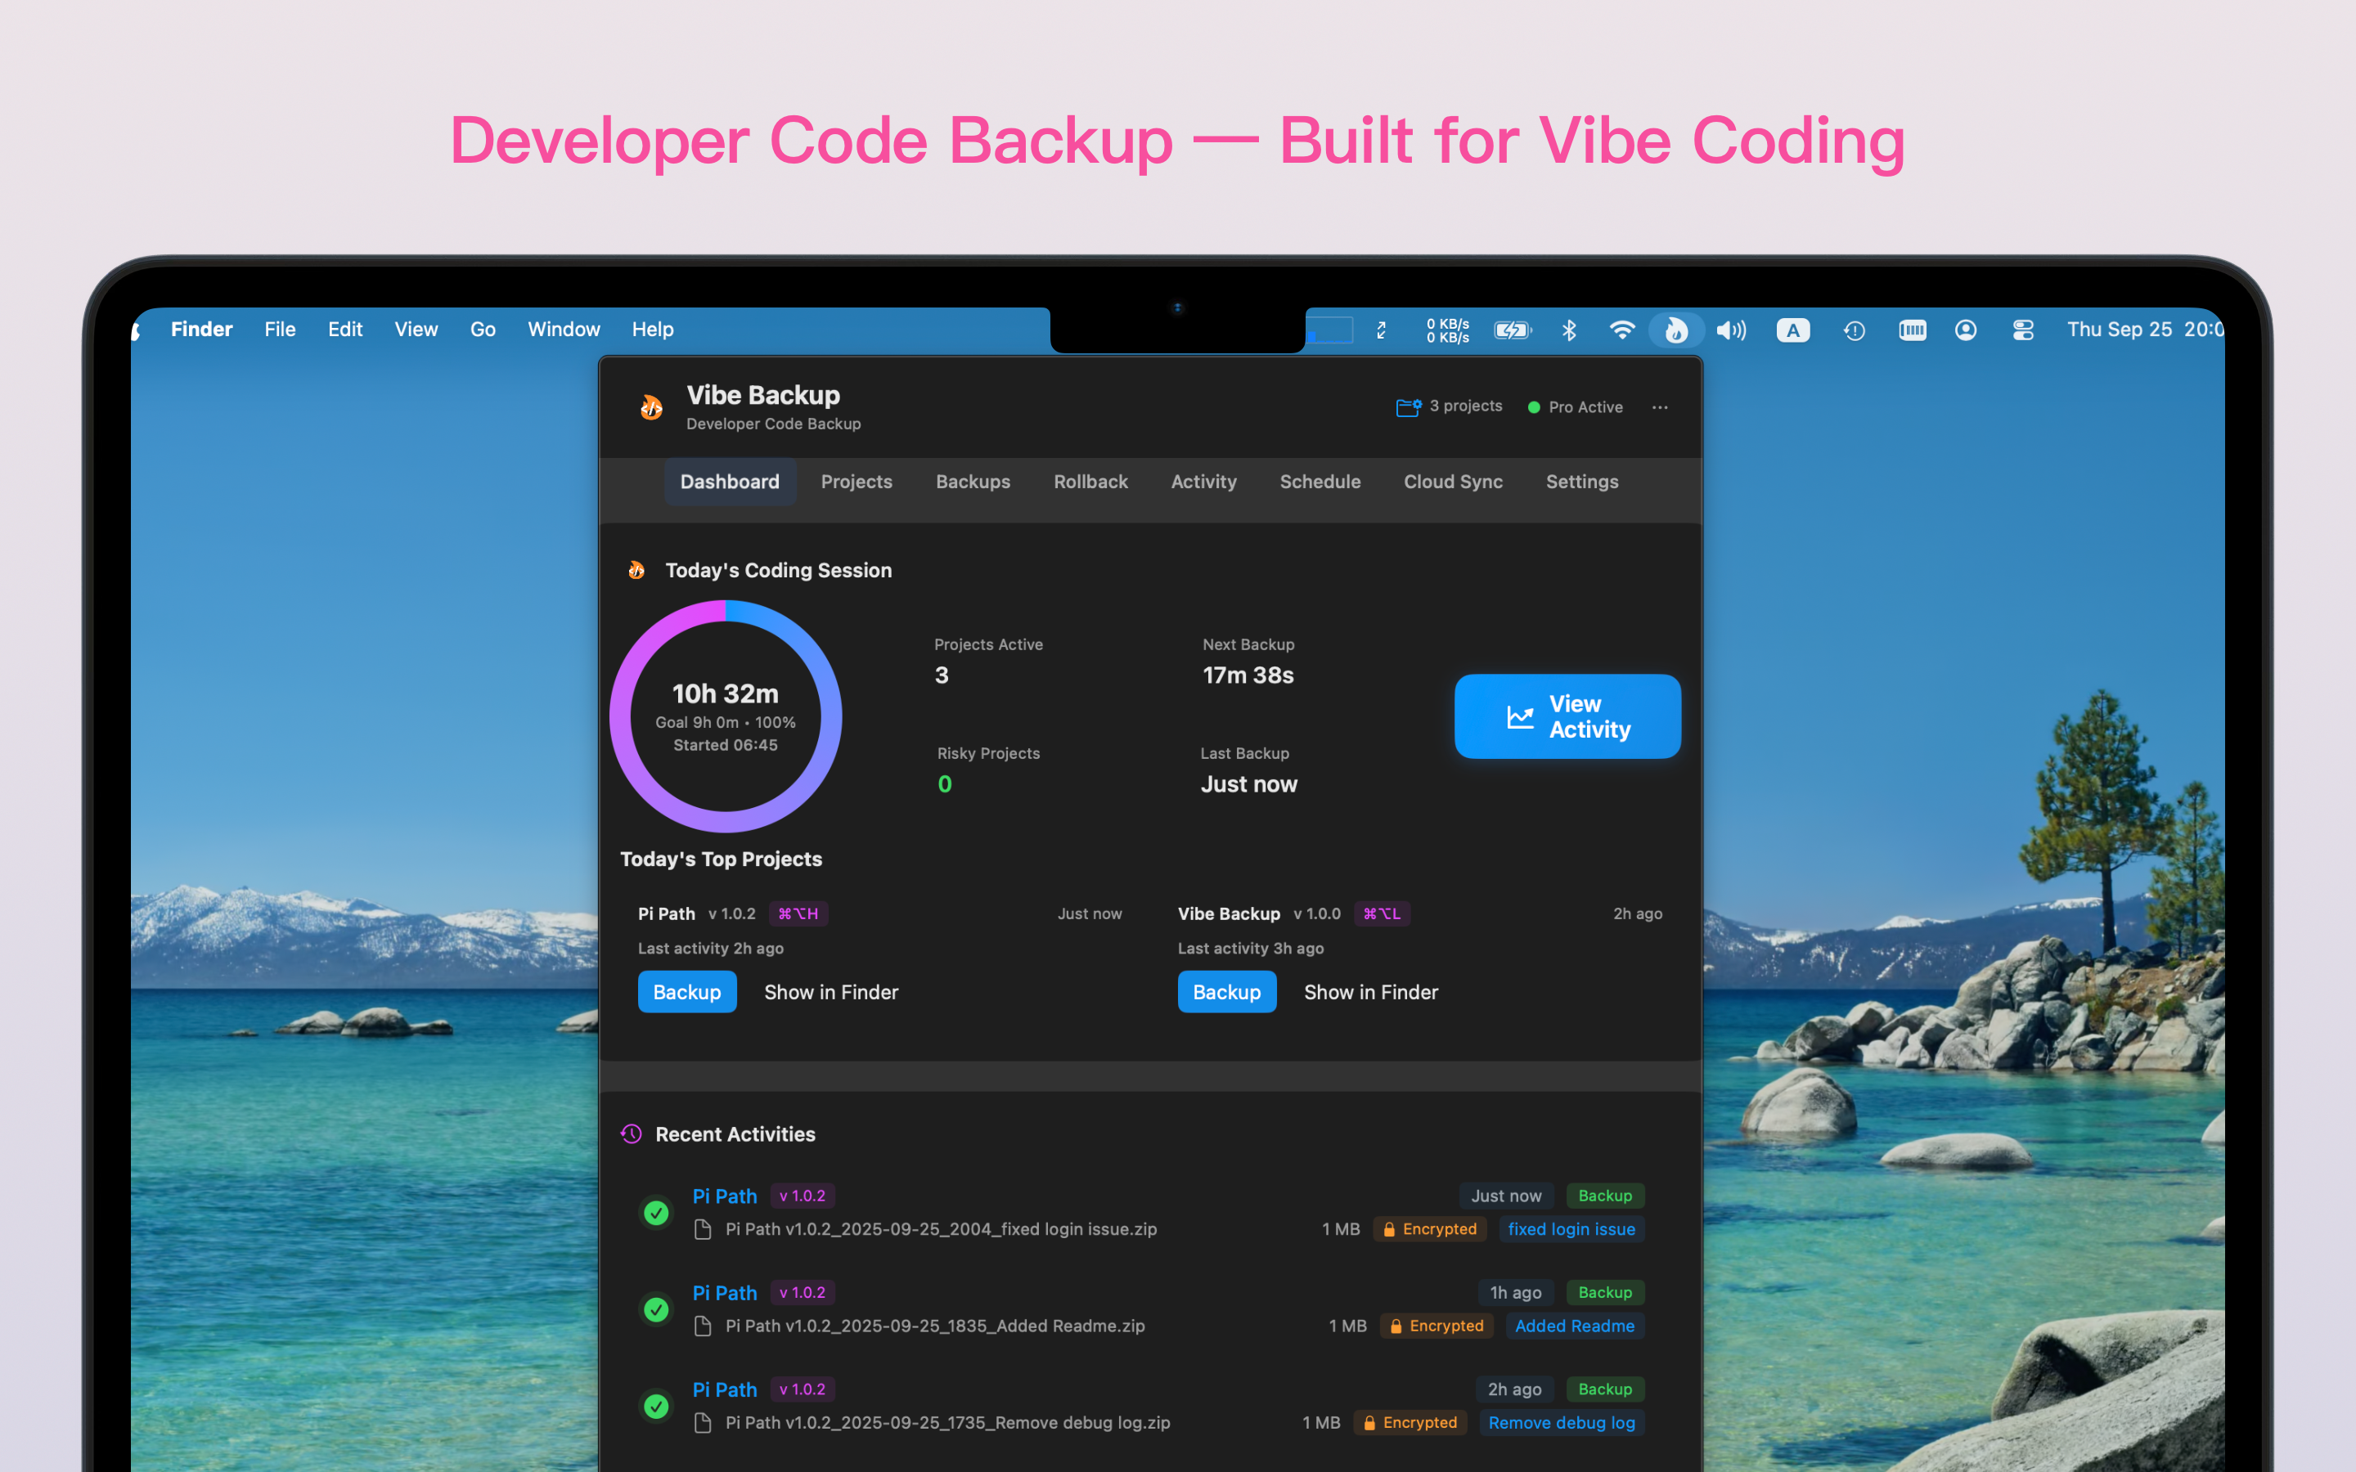
Task: Open the Cloud Sync tab
Action: pyautogui.click(x=1453, y=482)
